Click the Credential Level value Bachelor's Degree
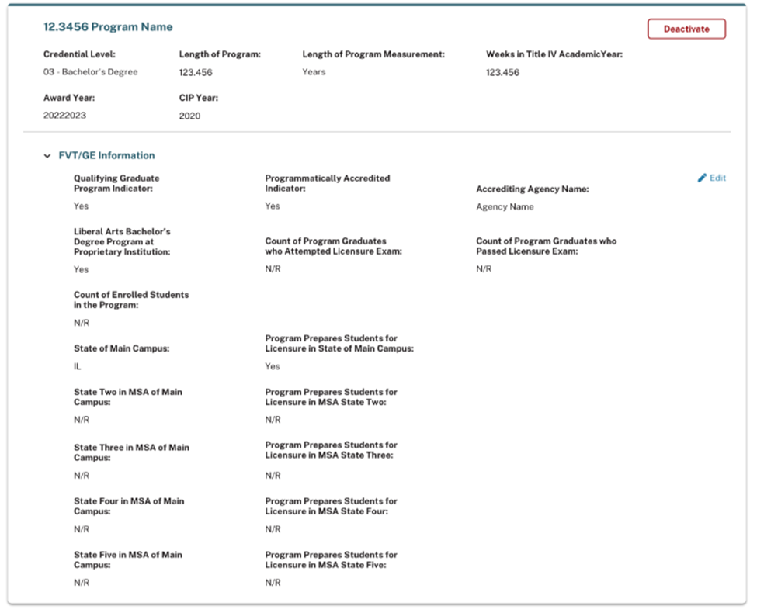757x613 pixels. tap(90, 72)
